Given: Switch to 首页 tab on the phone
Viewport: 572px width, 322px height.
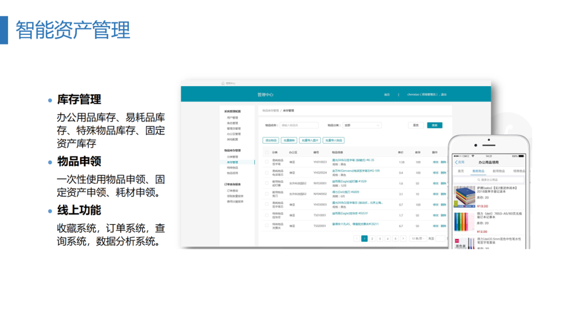Looking at the screenshot, I should (x=461, y=171).
